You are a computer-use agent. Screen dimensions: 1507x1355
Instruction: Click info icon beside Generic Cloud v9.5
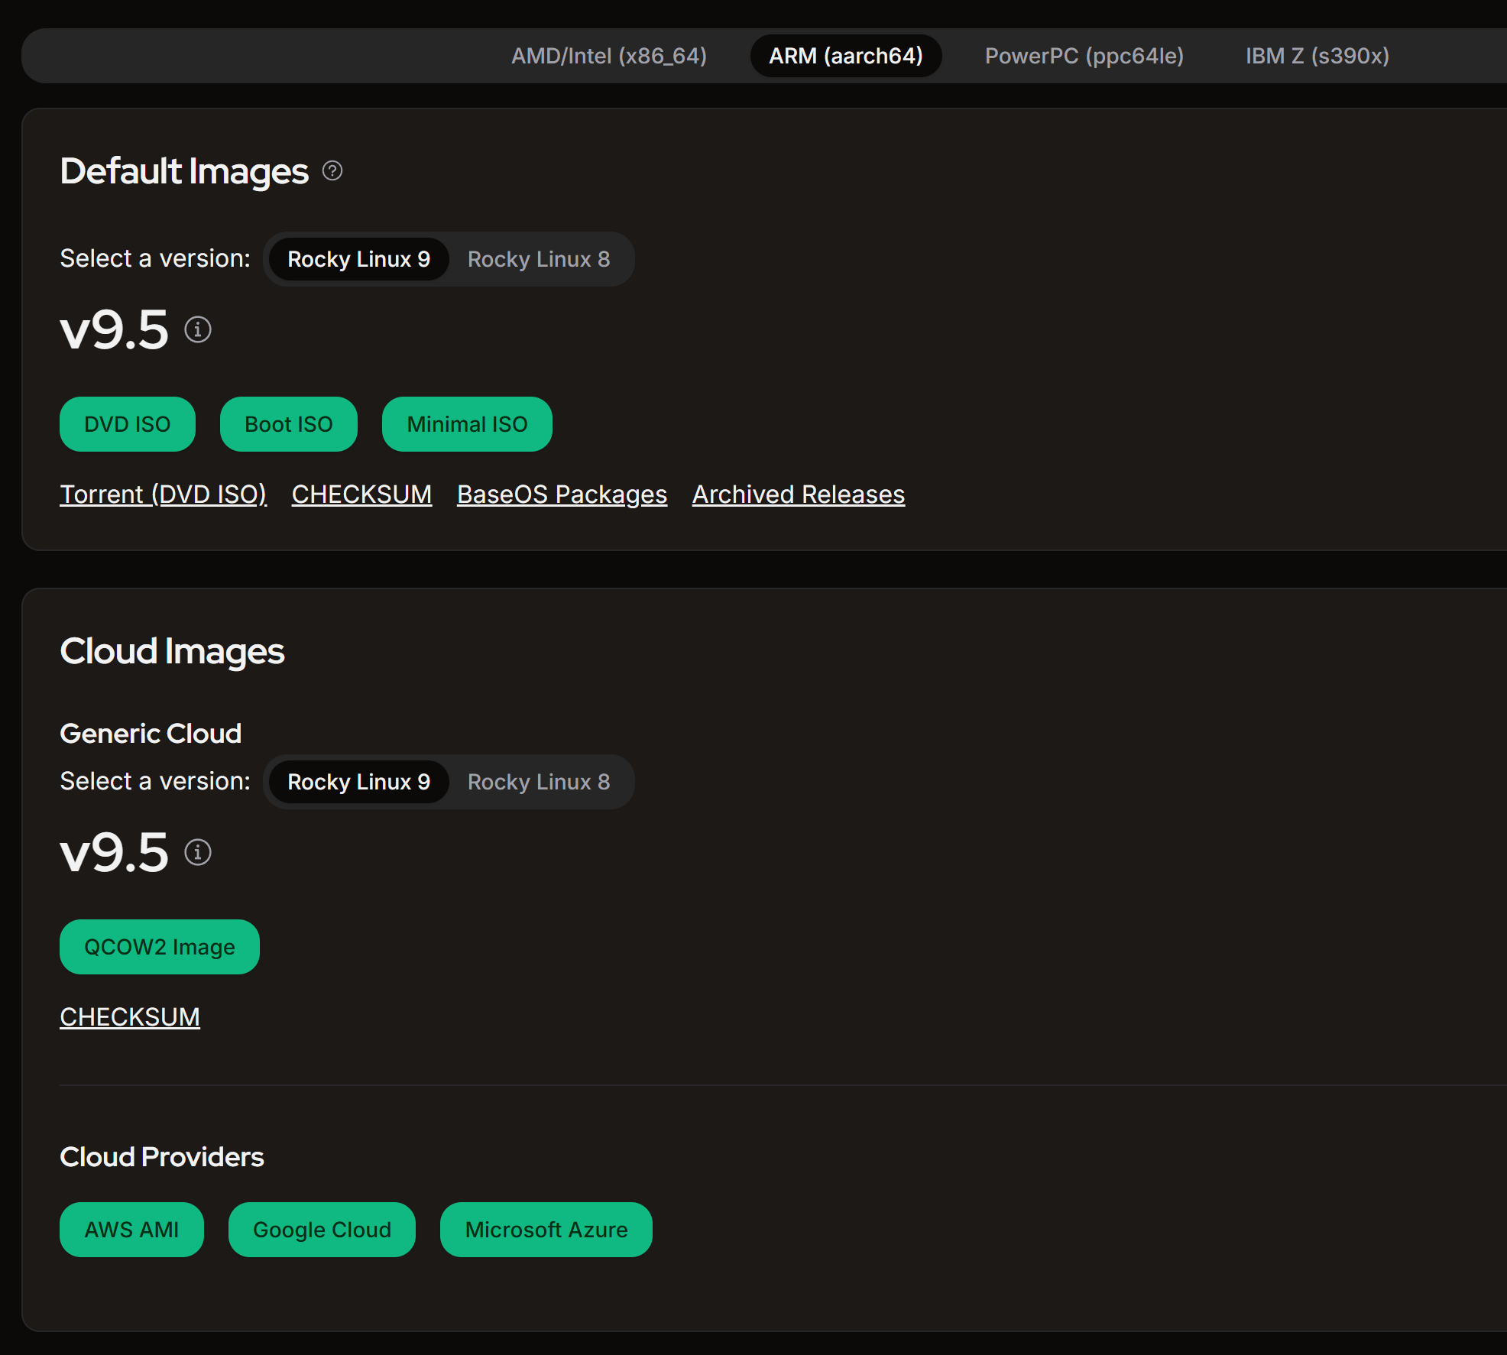[198, 853]
